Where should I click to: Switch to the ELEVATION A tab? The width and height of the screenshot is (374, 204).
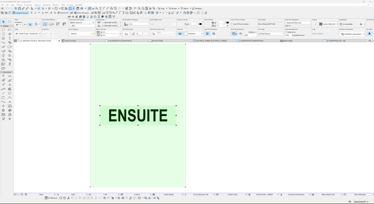[x=119, y=41]
